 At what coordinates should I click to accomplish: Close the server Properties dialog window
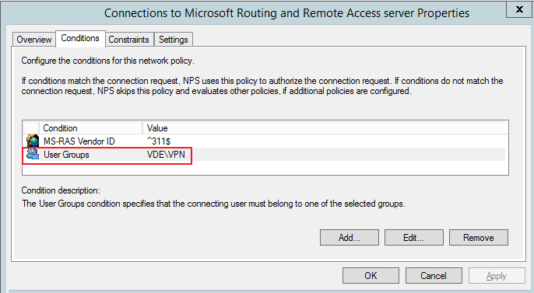(x=519, y=9)
